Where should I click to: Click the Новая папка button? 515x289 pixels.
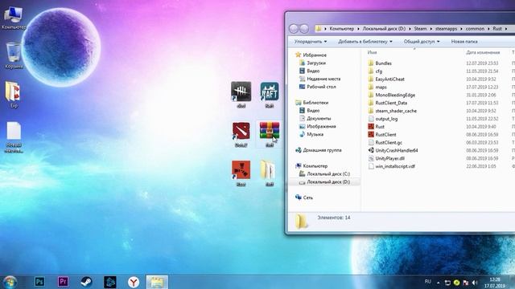pyautogui.click(x=464, y=42)
